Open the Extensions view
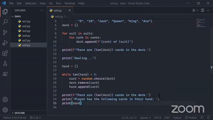The image size is (213, 120). (x=5, y=53)
